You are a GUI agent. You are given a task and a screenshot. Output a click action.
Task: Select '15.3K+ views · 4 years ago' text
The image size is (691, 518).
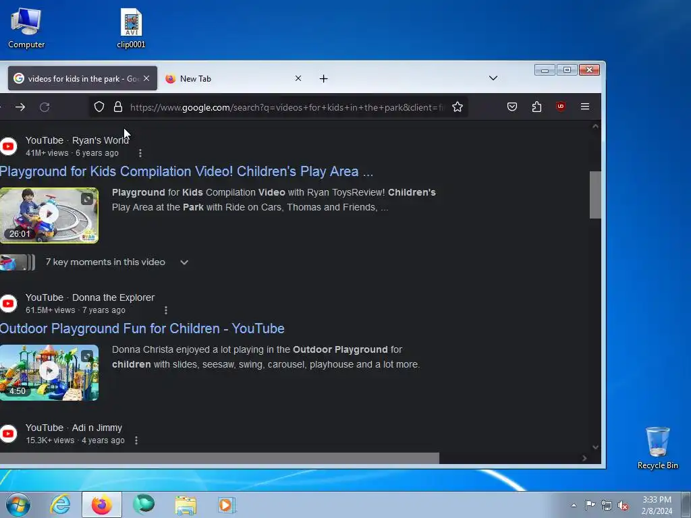75,440
